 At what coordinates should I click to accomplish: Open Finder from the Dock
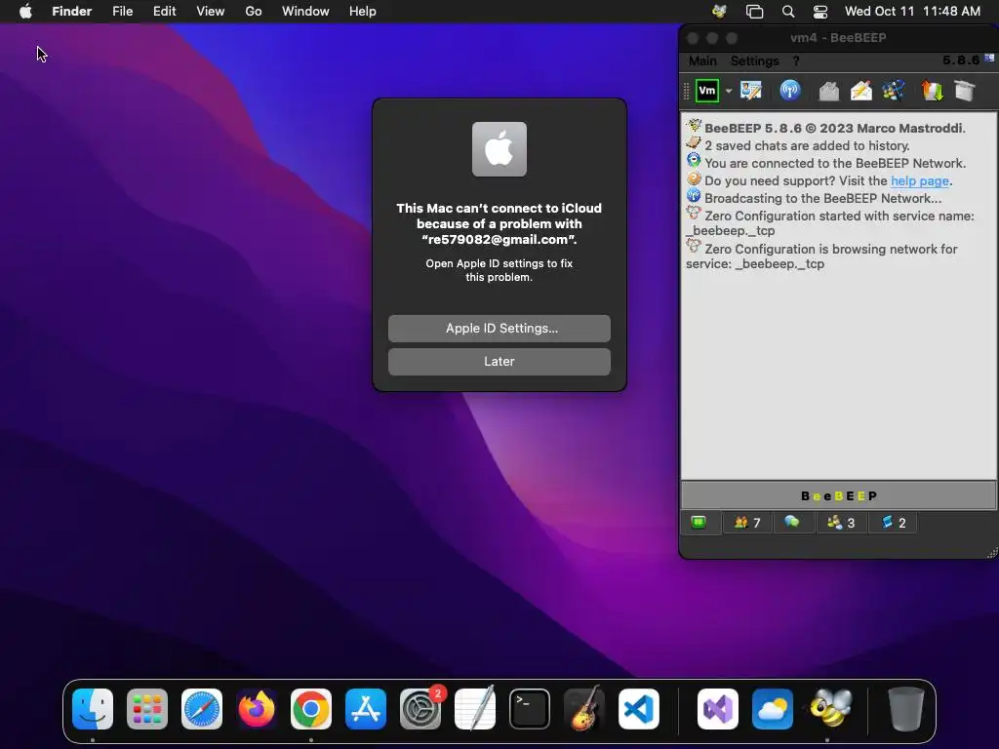[93, 708]
